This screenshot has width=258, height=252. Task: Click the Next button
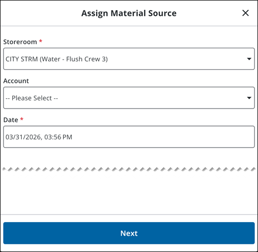pos(129,233)
